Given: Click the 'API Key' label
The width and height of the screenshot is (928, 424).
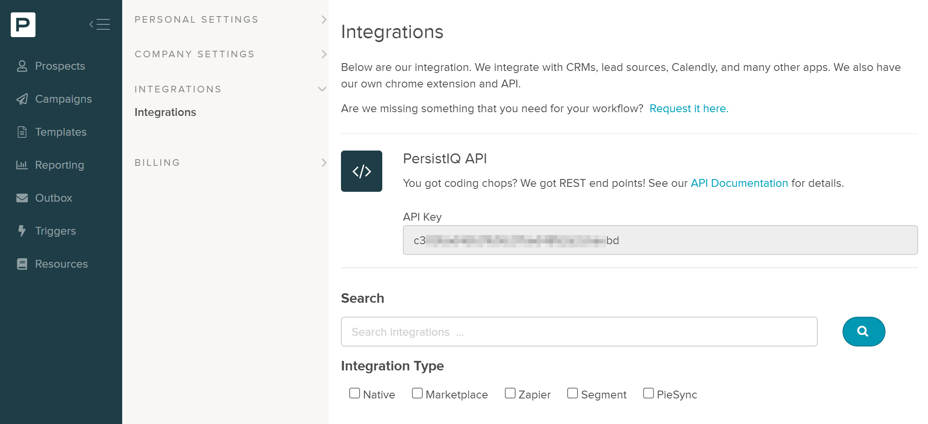Looking at the screenshot, I should tap(422, 217).
